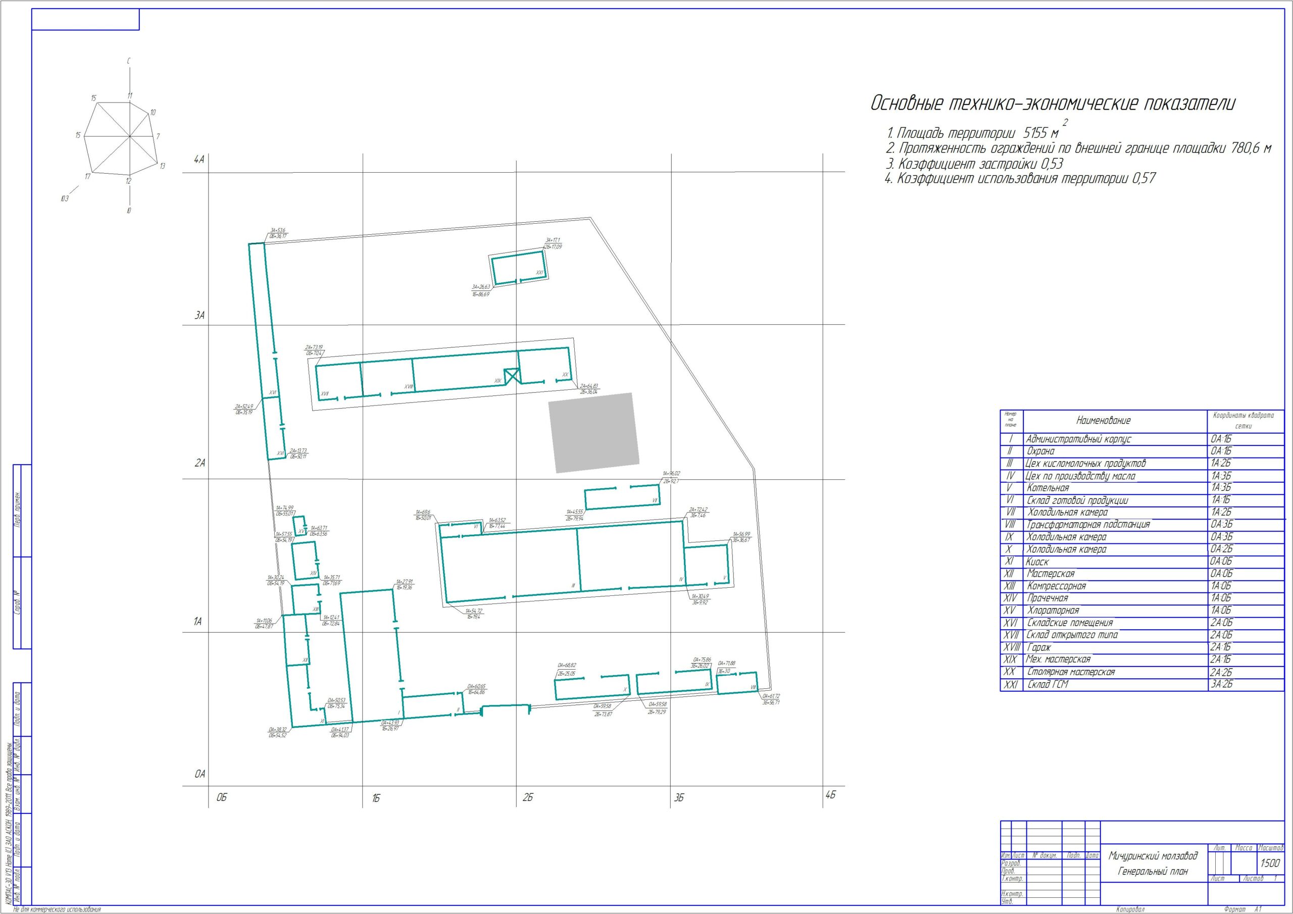The height and width of the screenshot is (914, 1293).
Task: Click 'Коэффициент использования территории 0,57'
Action: click(1021, 179)
